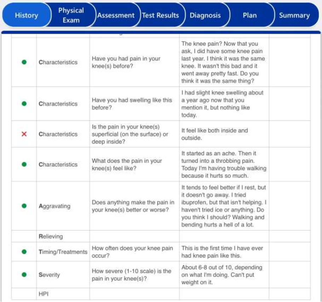Go to the Test Results tab
Viewport: 322px width, 302px height.
tap(160, 16)
